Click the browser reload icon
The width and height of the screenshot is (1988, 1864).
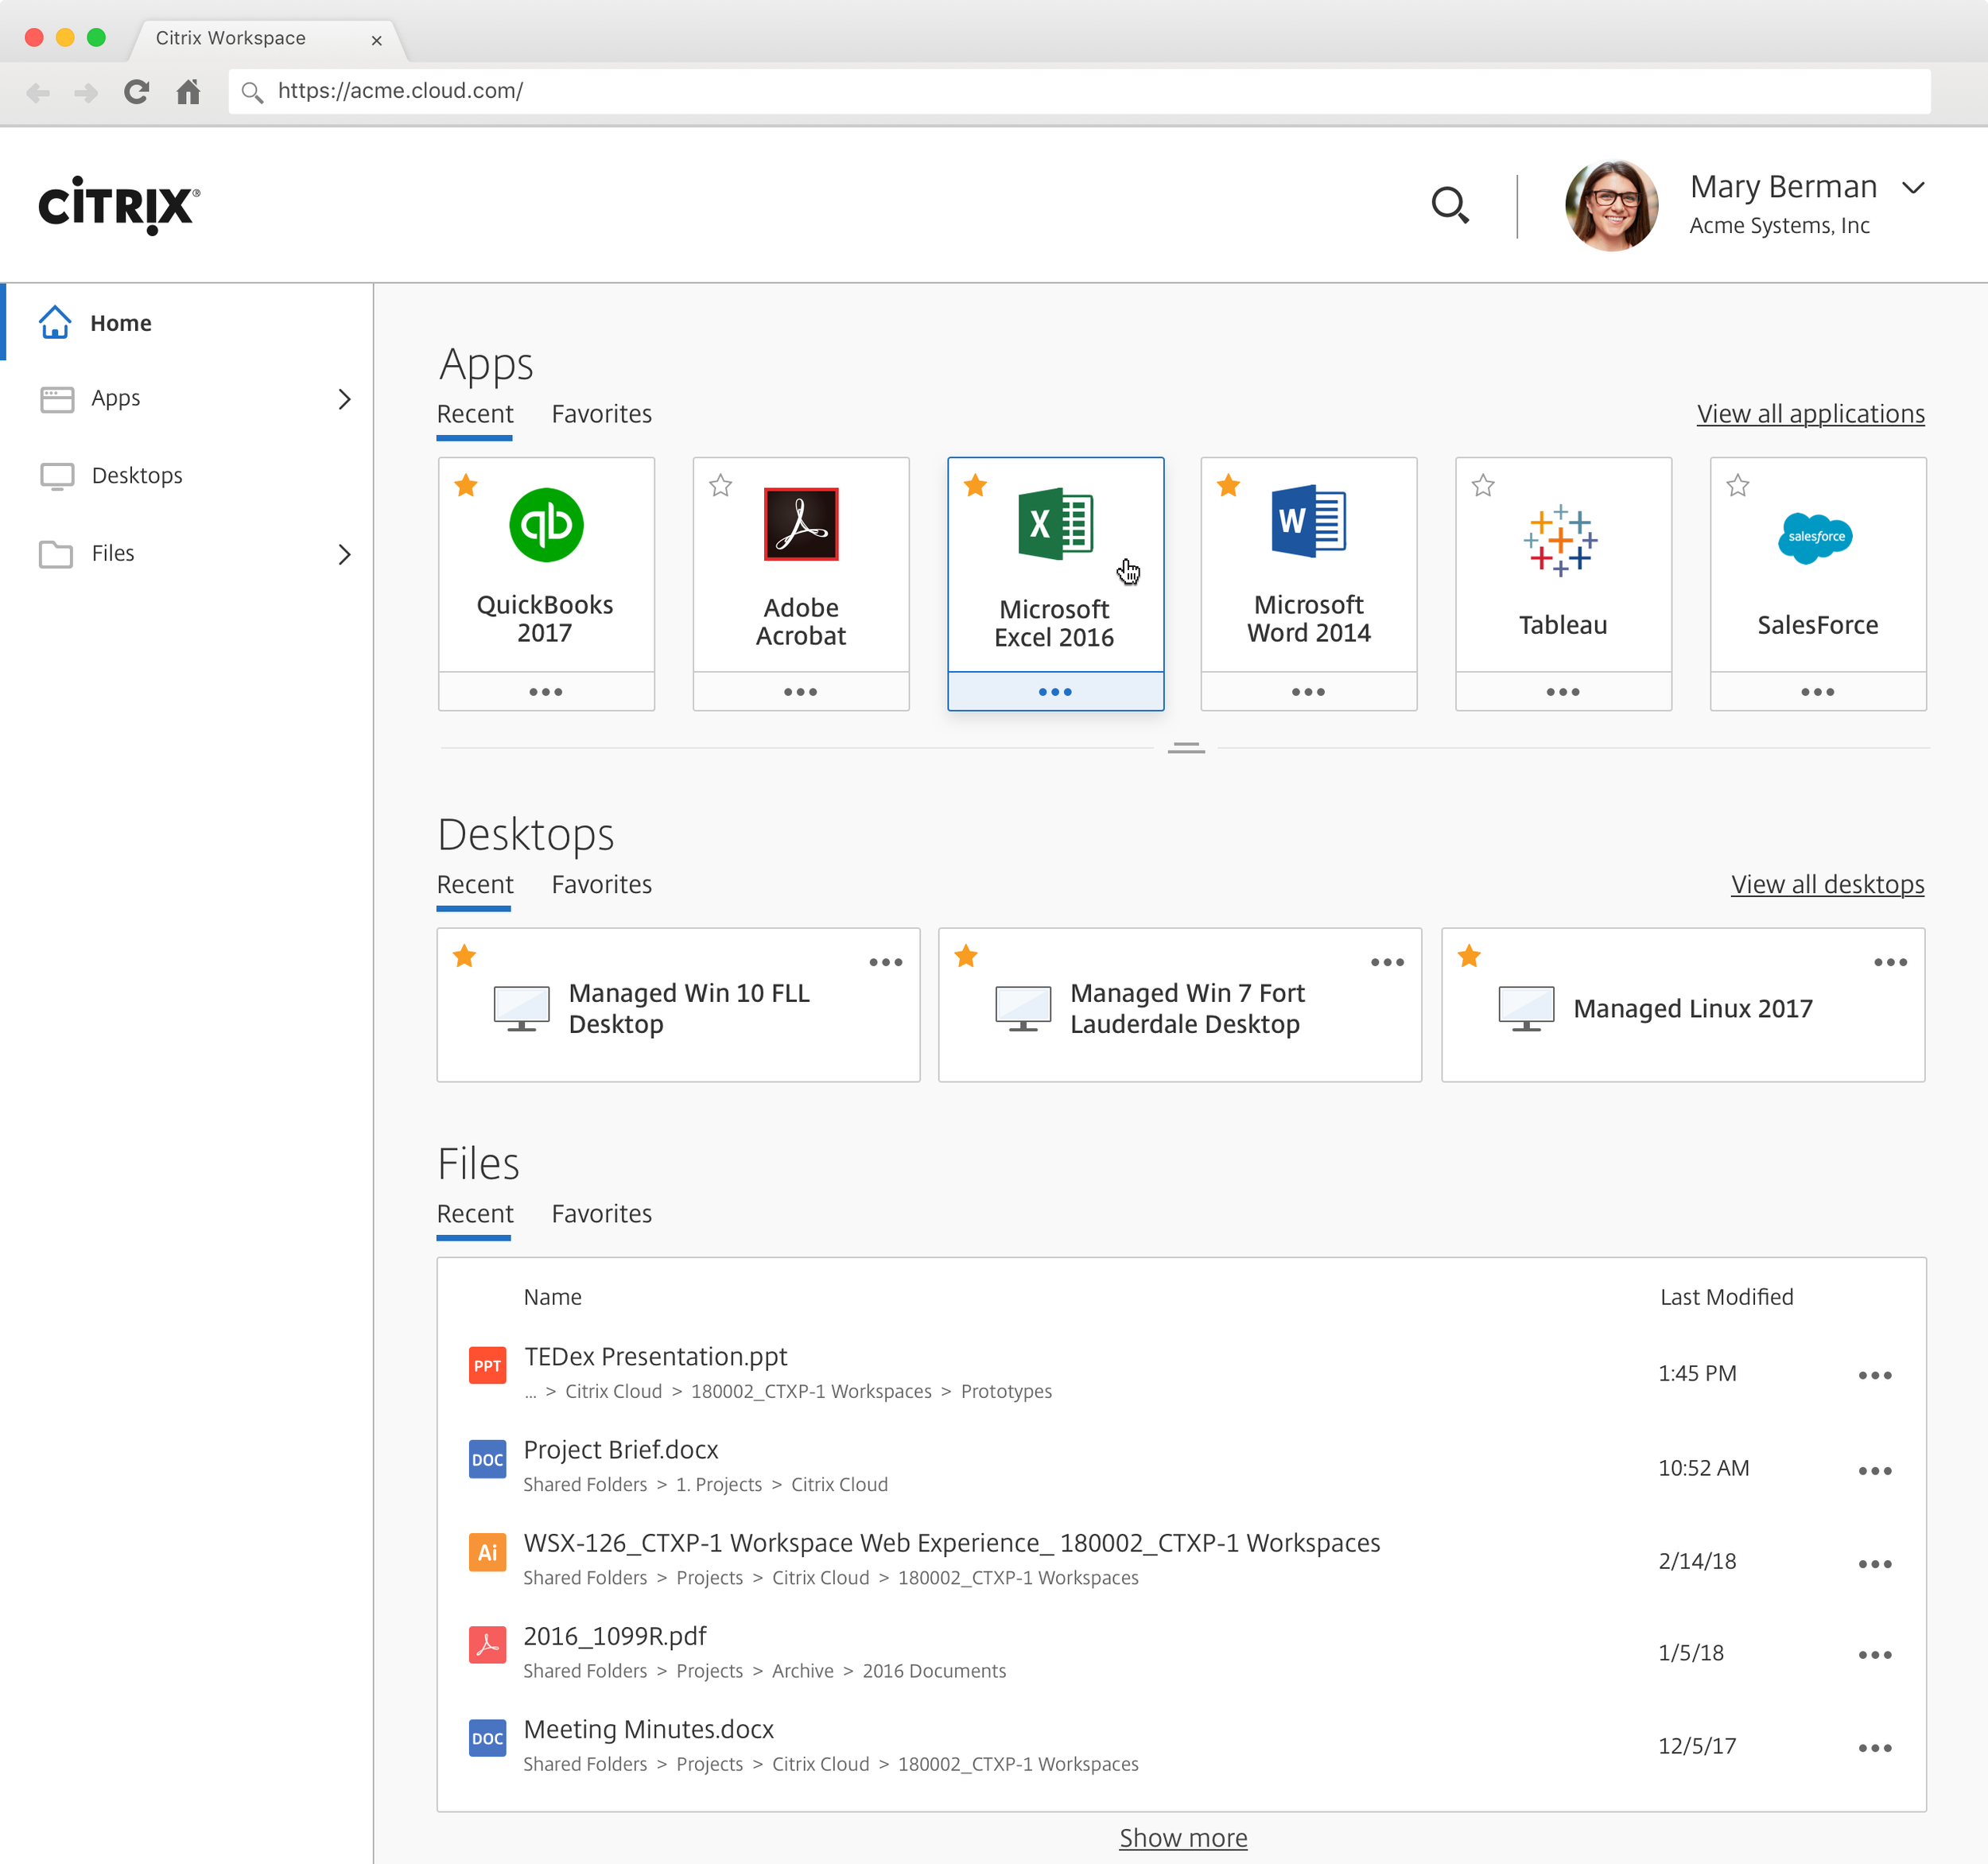137,92
